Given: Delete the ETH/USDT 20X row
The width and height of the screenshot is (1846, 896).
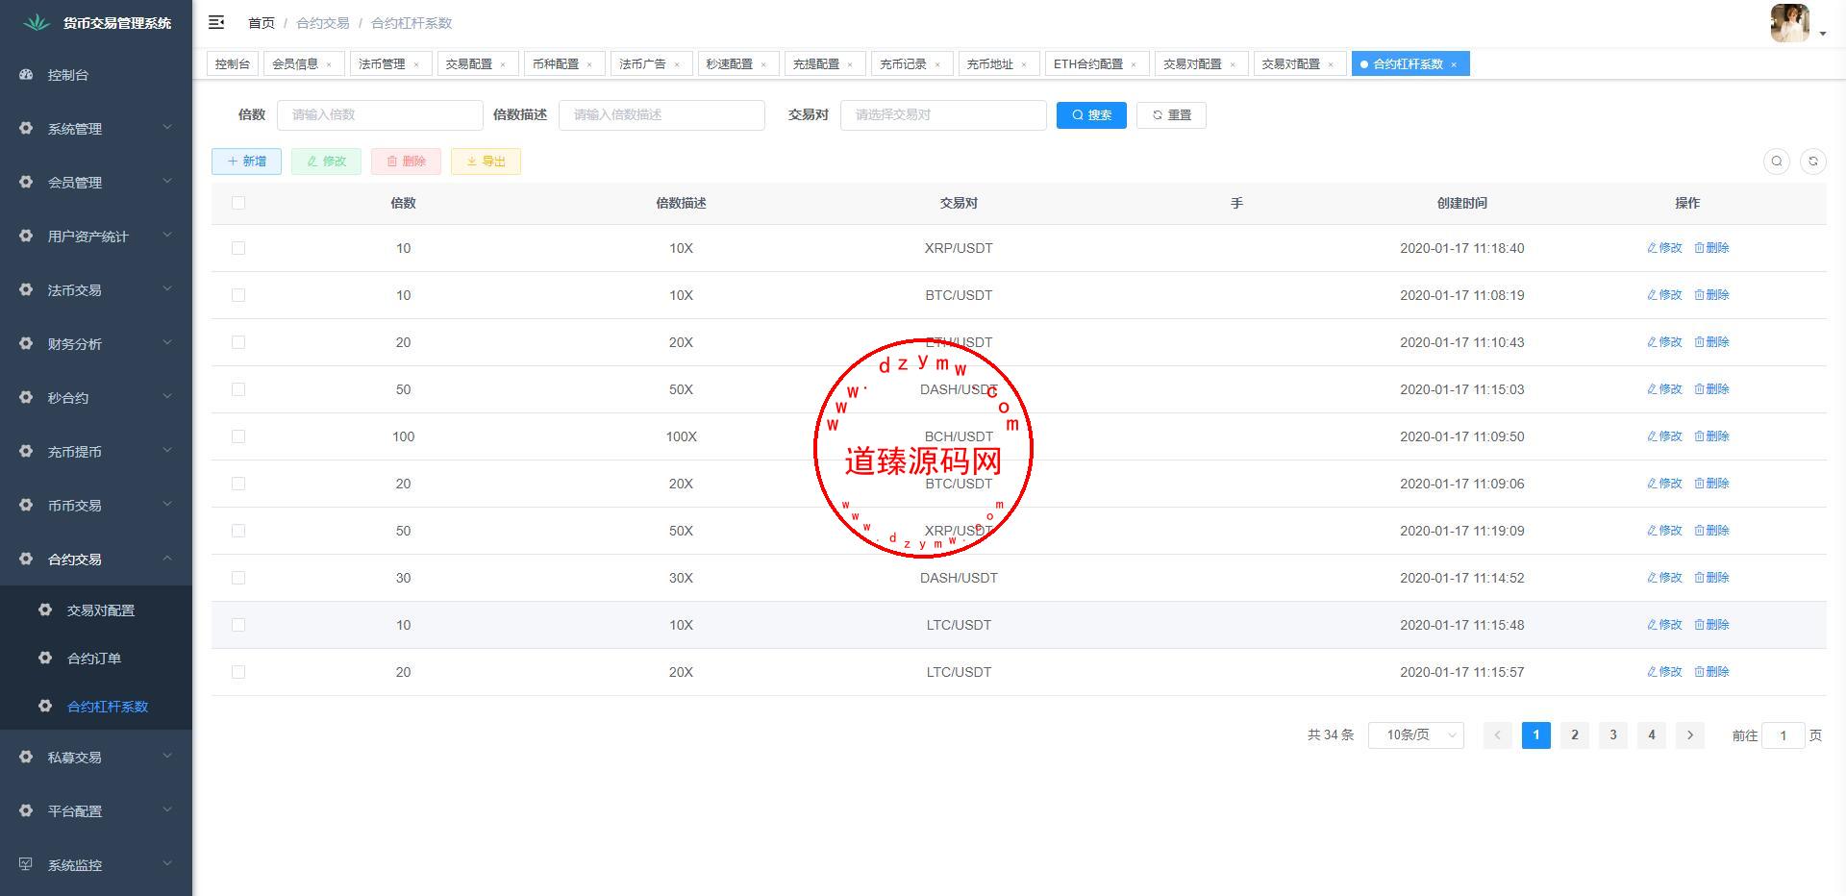Looking at the screenshot, I should 1711,342.
